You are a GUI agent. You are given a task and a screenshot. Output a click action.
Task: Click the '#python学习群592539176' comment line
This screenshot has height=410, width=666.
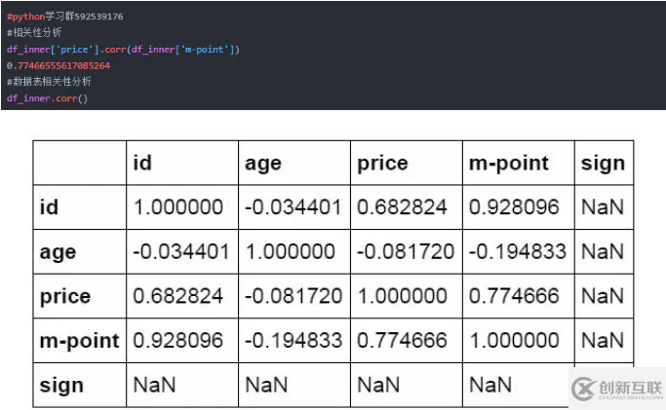64,17
